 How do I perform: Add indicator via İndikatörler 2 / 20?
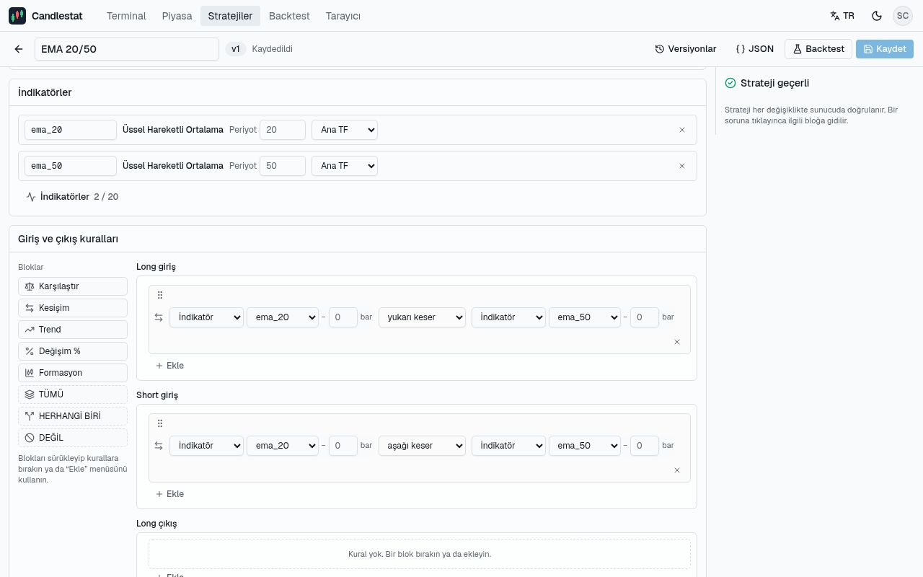pos(72,197)
